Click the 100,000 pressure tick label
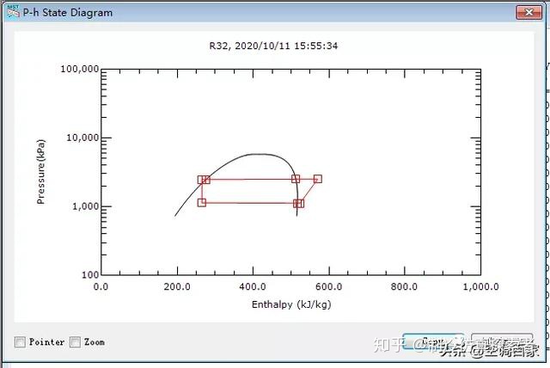 tap(80, 69)
